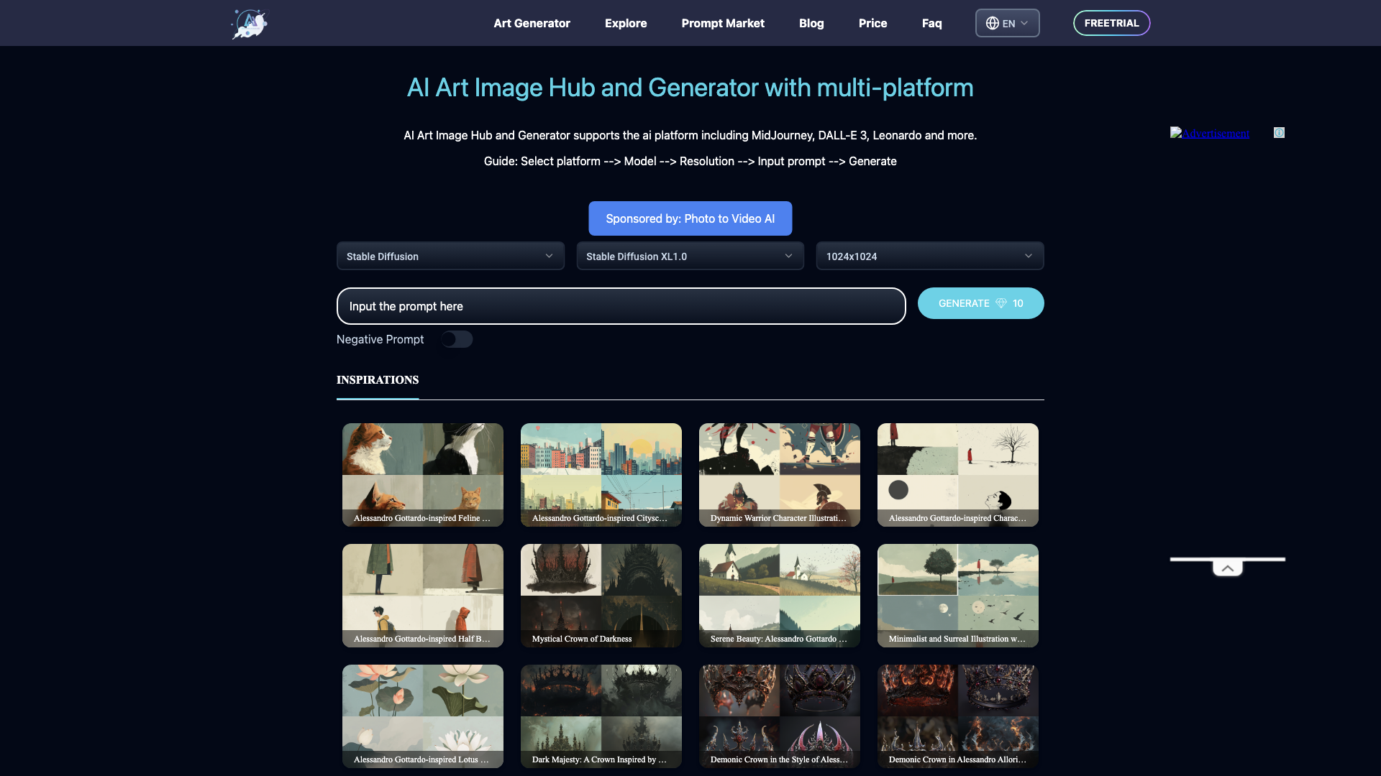The image size is (1381, 776).
Task: Click the globe language icon
Action: 992,23
